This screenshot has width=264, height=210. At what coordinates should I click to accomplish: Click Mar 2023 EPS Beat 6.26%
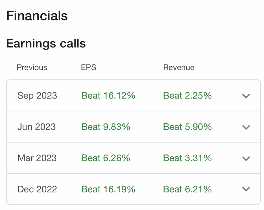105,158
